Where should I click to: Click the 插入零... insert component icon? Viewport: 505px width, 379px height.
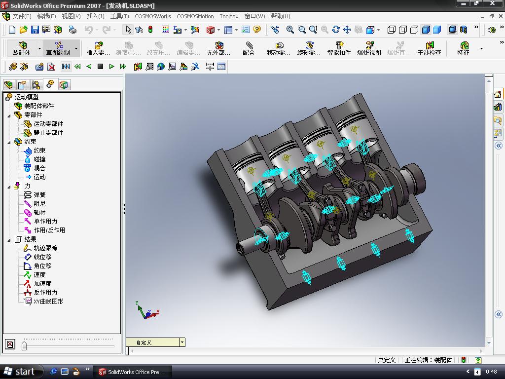[98, 48]
